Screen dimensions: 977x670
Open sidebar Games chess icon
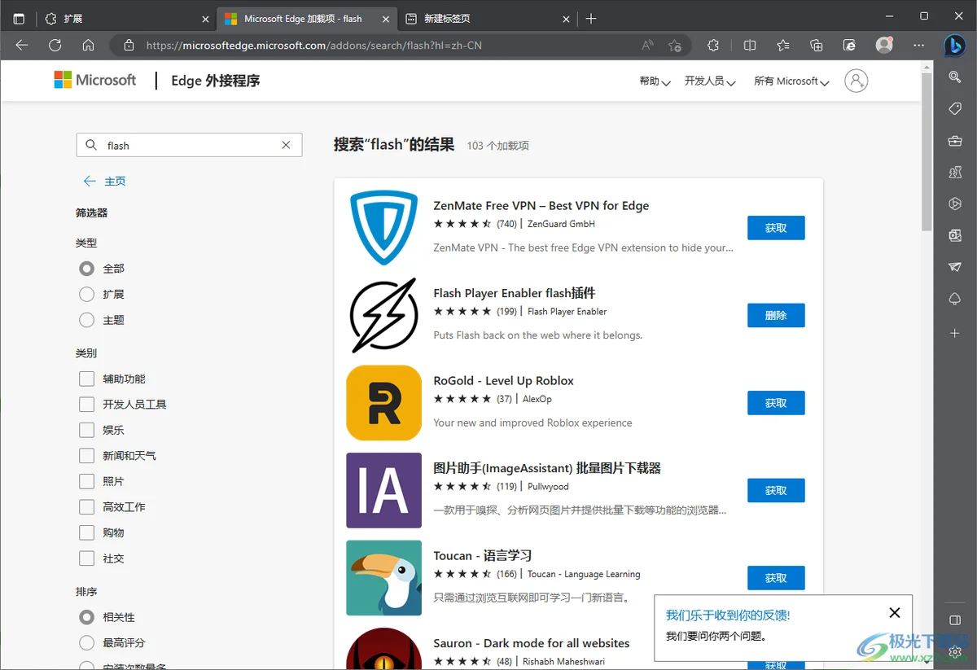coord(955,172)
